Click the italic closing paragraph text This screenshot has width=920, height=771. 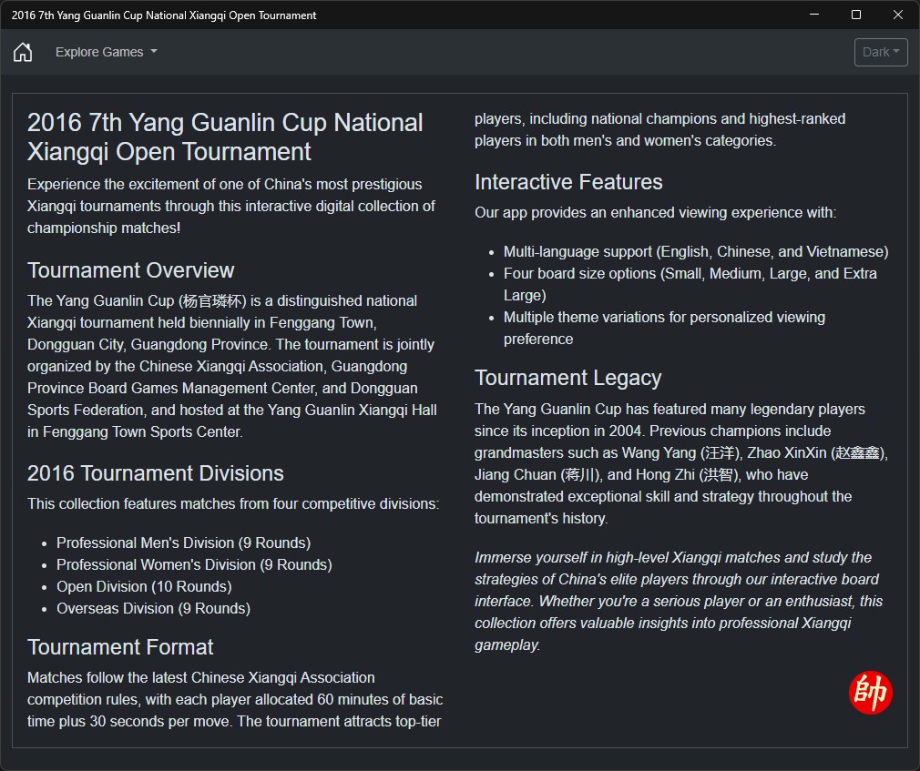(x=679, y=601)
